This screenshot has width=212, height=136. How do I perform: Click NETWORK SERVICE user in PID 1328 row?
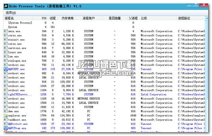click(x=89, y=99)
